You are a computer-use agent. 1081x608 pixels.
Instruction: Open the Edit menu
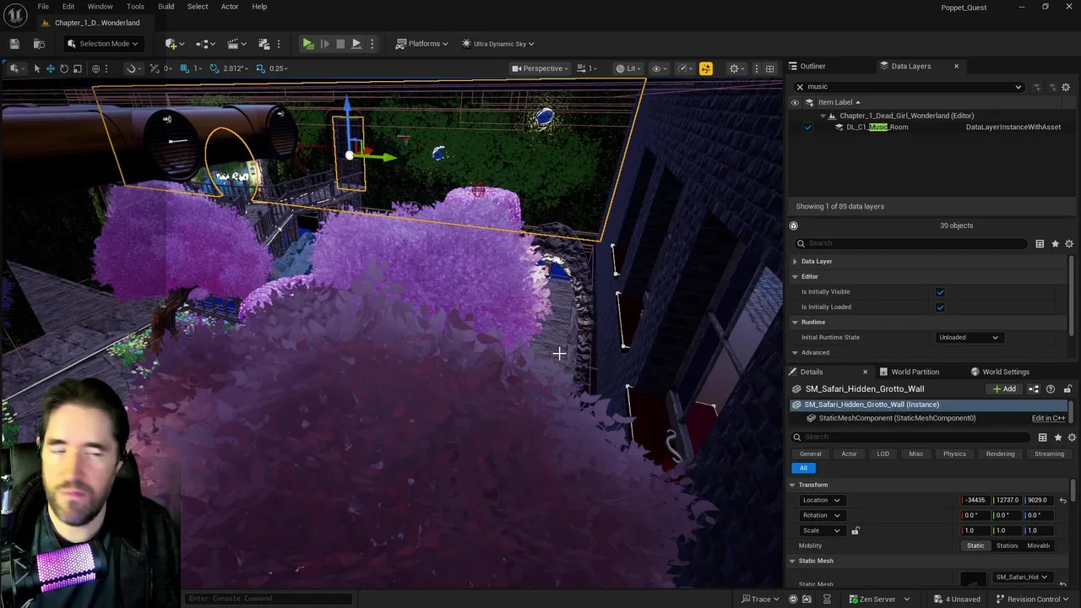pos(68,7)
